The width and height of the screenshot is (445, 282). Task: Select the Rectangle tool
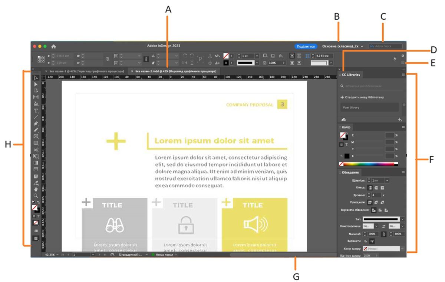coord(36,143)
